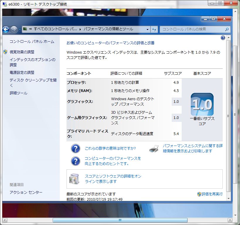
Task: Click the メモリ (RAM): subscore 4.5
Action: pyautogui.click(x=176, y=91)
